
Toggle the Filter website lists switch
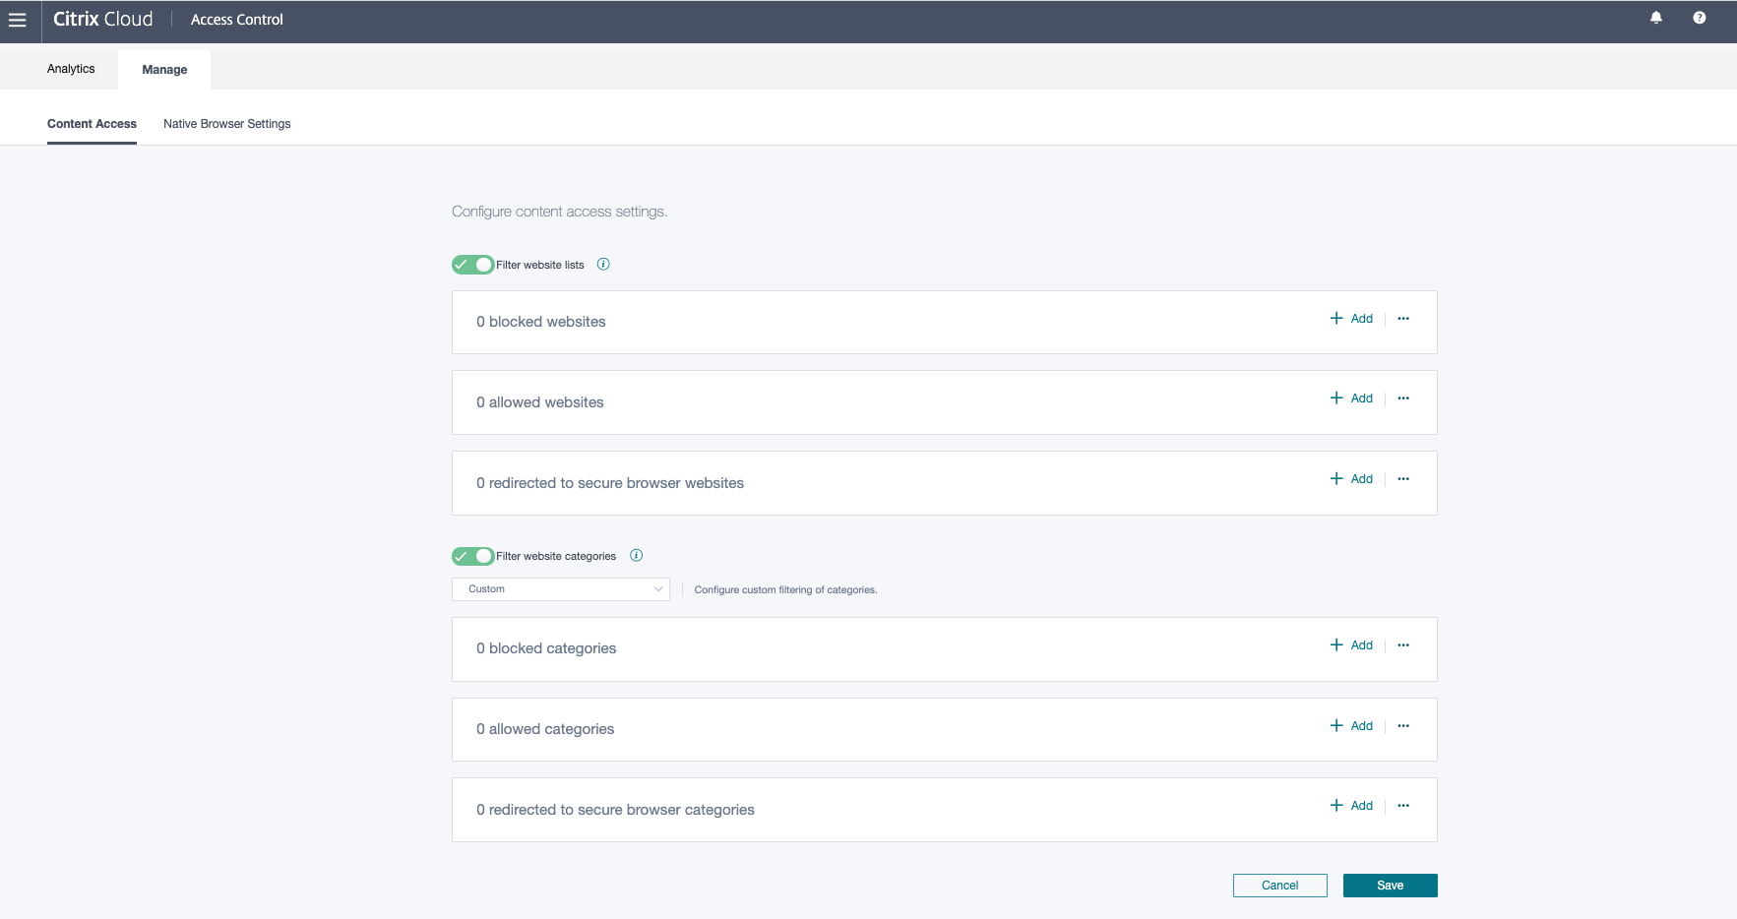[472, 265]
